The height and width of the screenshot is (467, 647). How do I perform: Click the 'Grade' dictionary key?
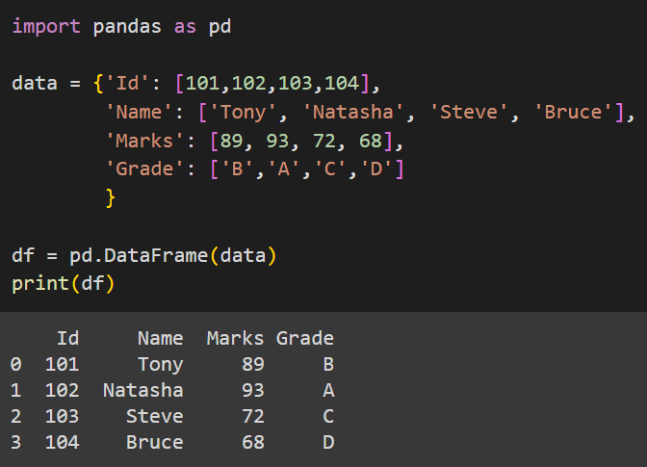pyautogui.click(x=144, y=169)
